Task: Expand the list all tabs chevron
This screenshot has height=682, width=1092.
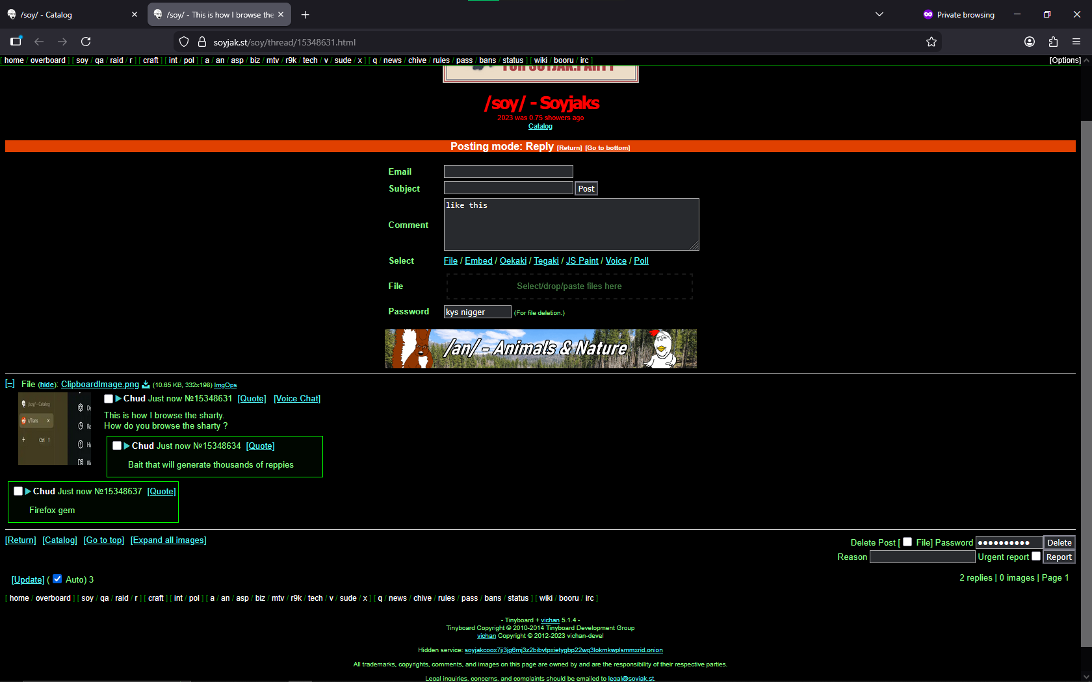Action: click(879, 14)
